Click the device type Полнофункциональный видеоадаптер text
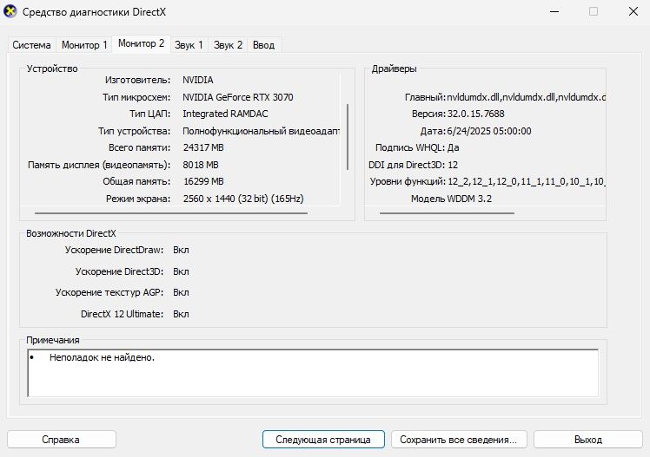 click(262, 131)
